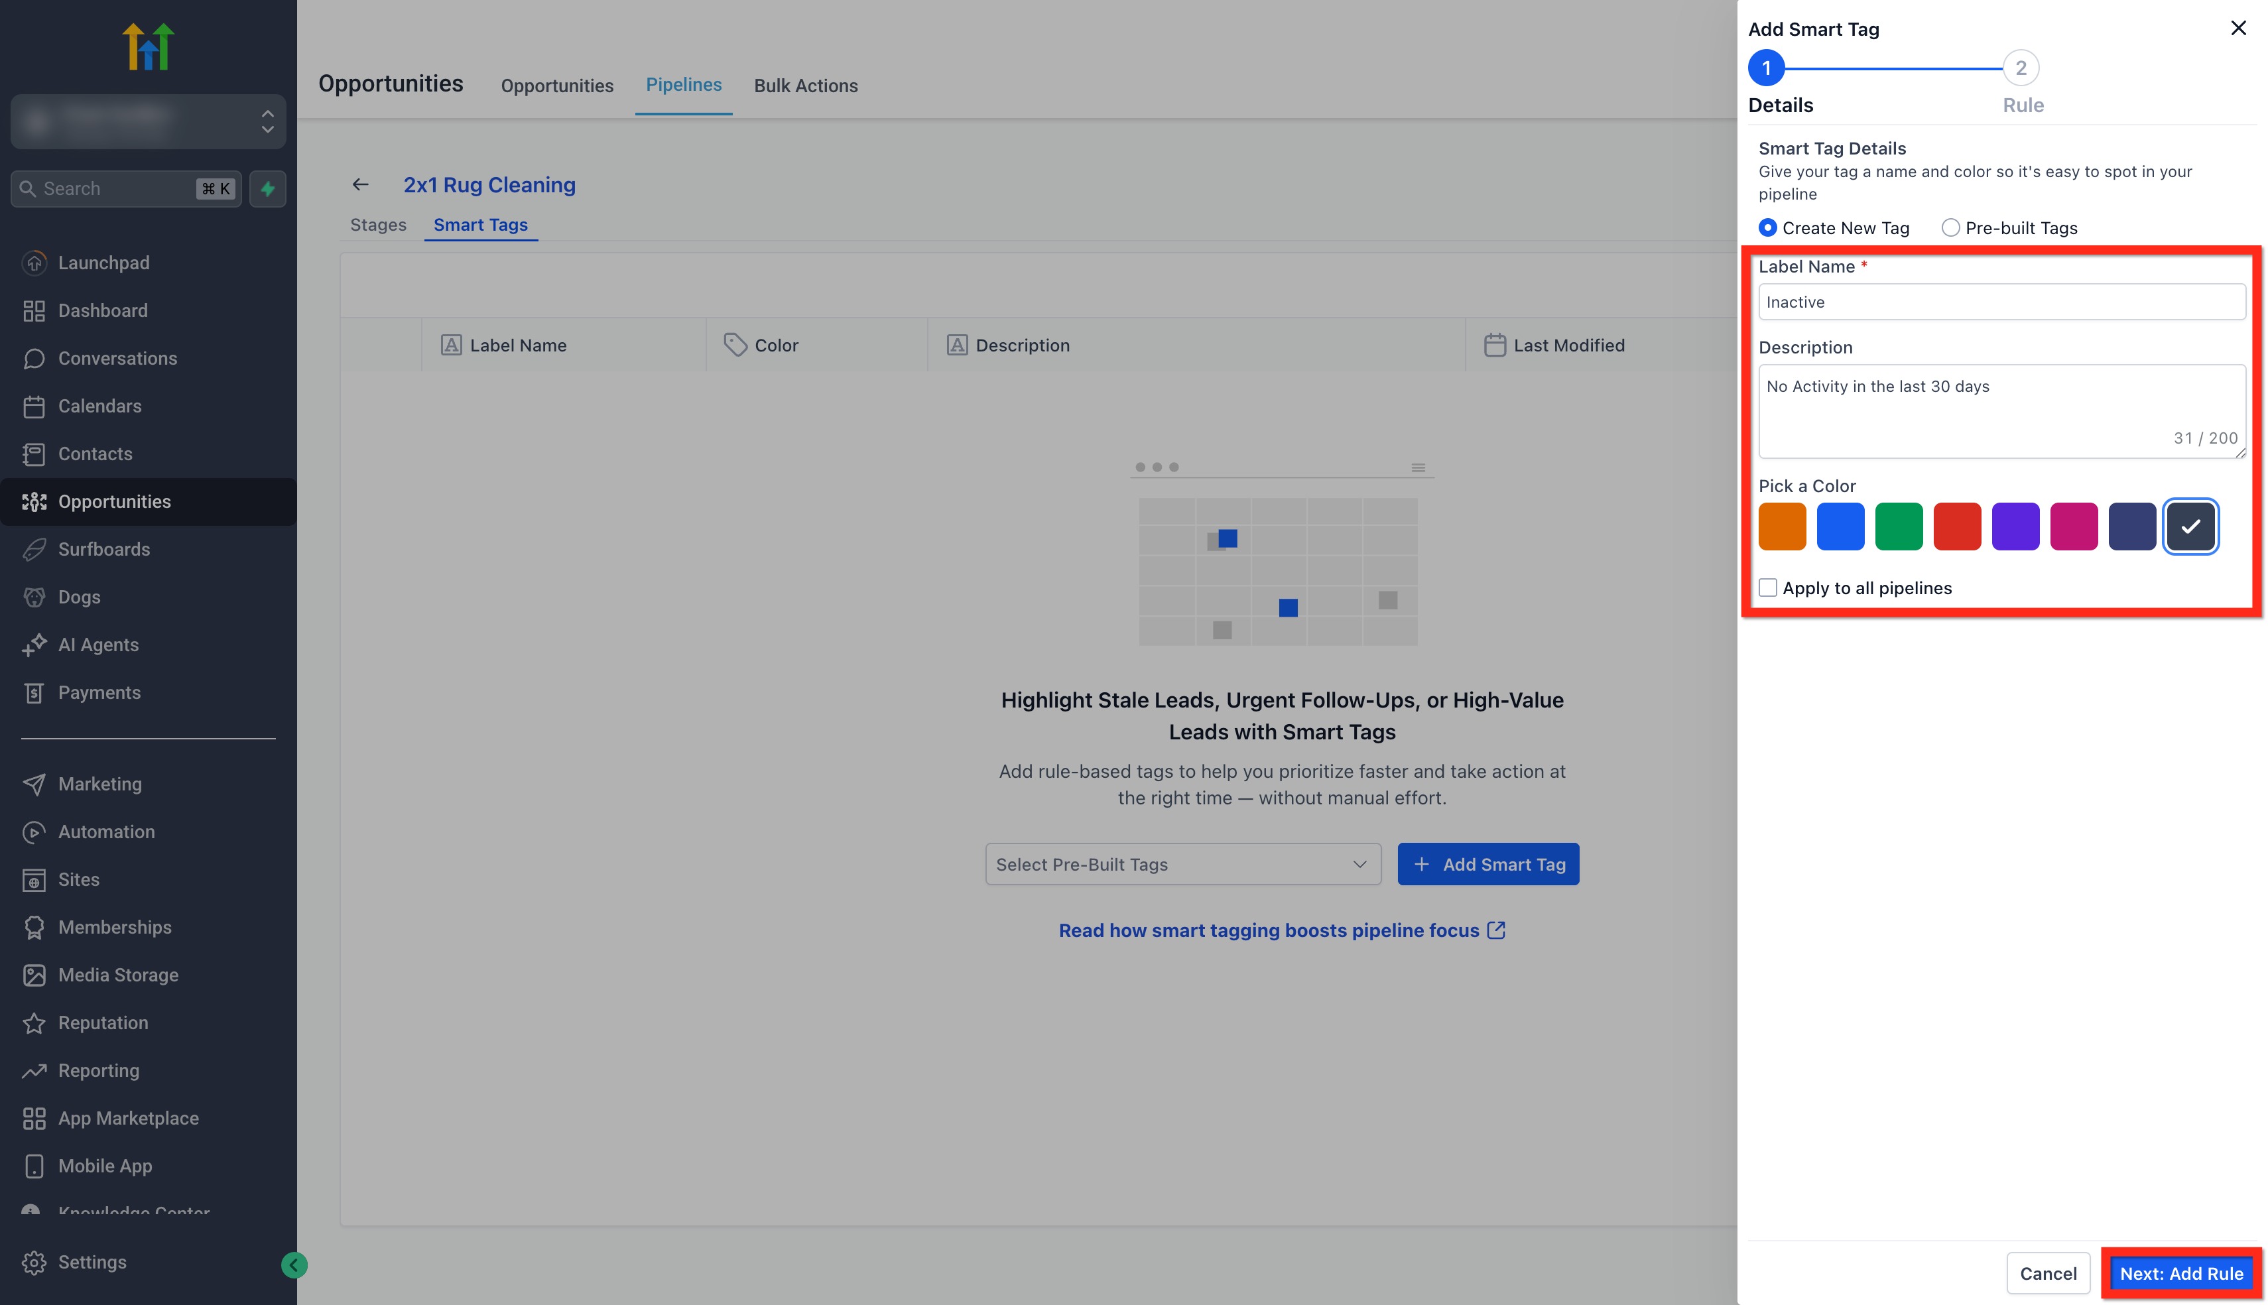Screen dimensions: 2268x1305
Task: Select the Pre-built Tags radio option
Action: 1950,227
